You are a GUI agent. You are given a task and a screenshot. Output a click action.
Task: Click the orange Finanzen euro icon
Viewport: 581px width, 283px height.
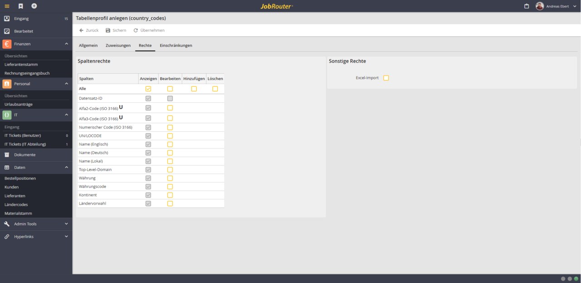[x=7, y=44]
